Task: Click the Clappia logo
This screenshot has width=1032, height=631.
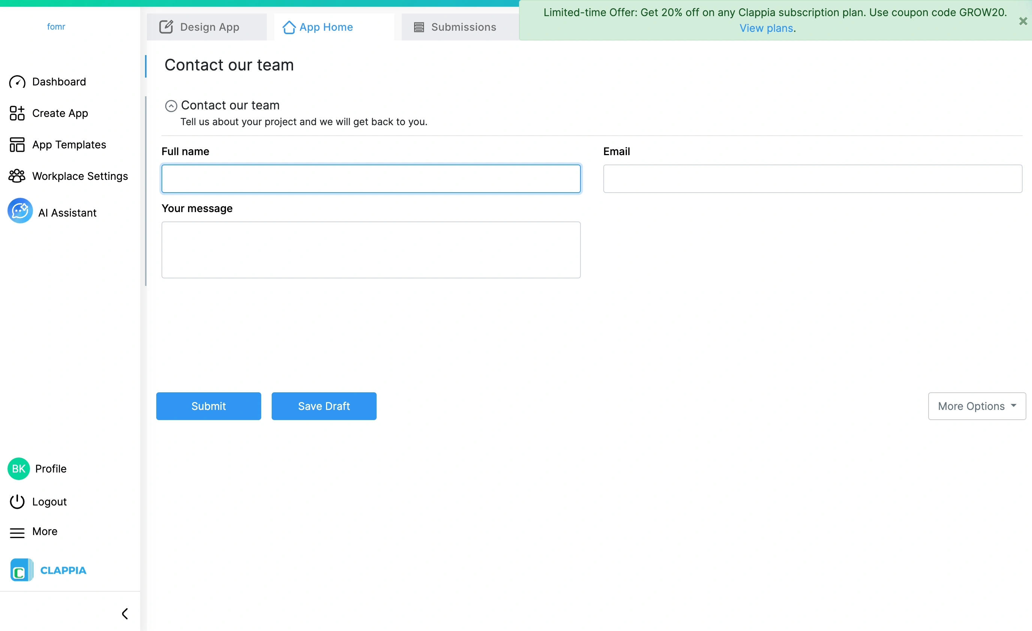Action: pyautogui.click(x=22, y=570)
